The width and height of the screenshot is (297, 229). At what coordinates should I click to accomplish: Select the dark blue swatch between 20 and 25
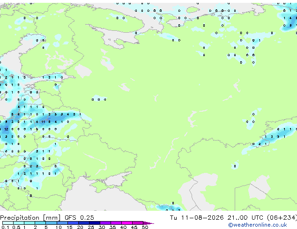point(84,223)
